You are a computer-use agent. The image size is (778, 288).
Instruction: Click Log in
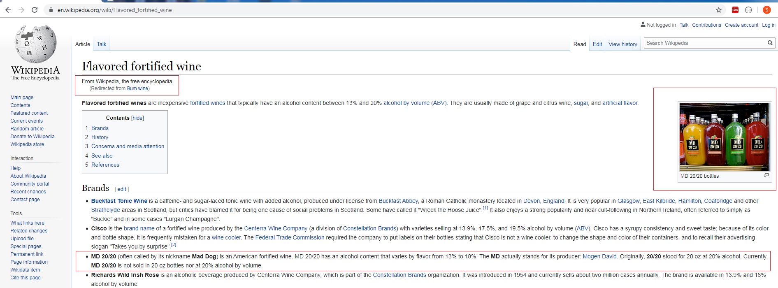[x=769, y=25]
